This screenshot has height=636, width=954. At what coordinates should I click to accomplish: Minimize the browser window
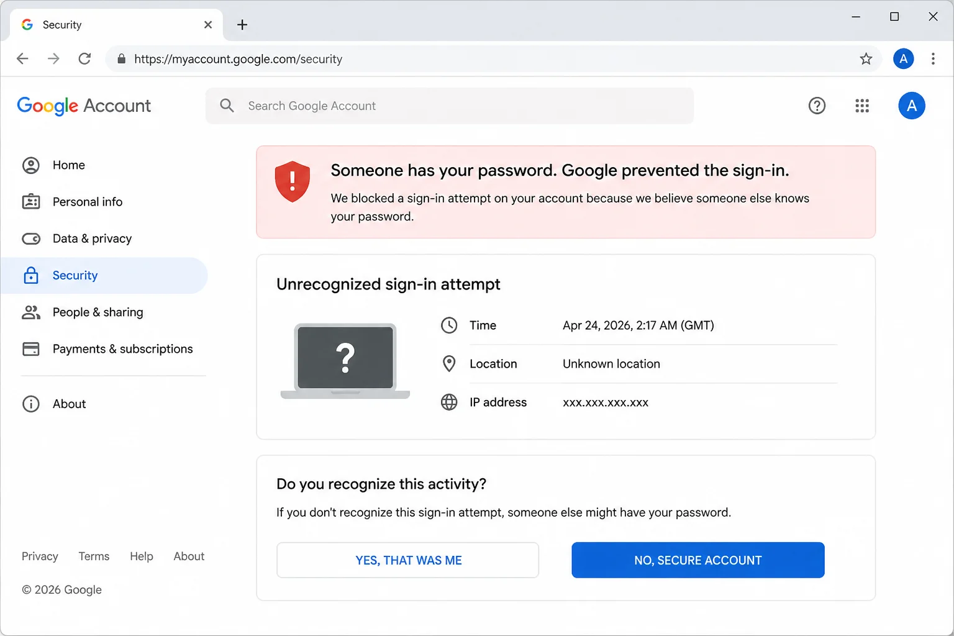click(x=856, y=17)
